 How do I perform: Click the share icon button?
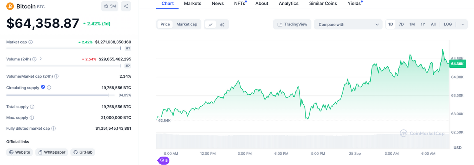(x=126, y=6)
